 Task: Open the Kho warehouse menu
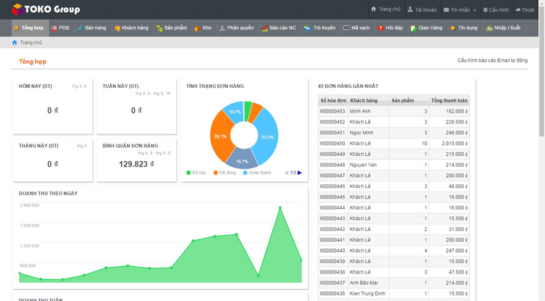(x=203, y=28)
